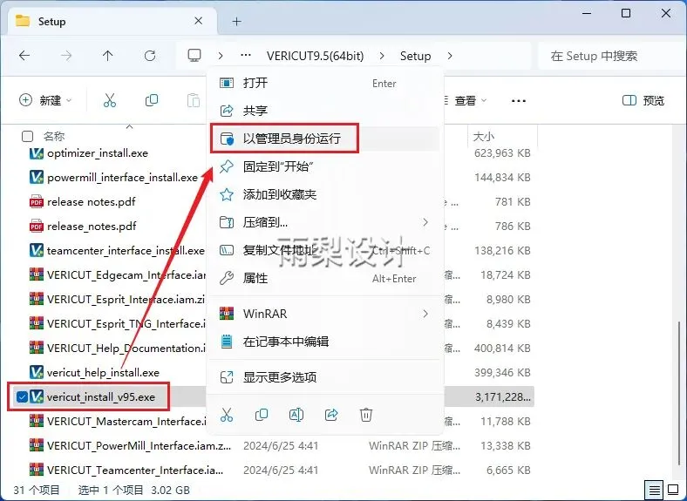
Task: Select 添加到收藏夹 menu entry
Action: pos(324,194)
